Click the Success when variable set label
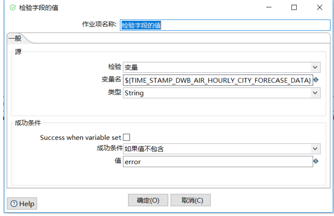The width and height of the screenshot is (334, 216). point(81,138)
